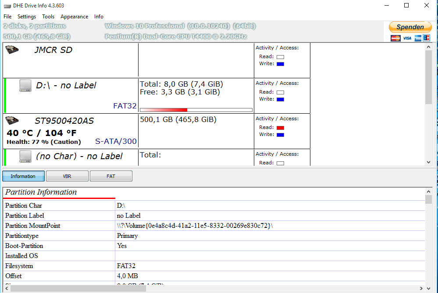Click the app icon in title bar

tap(7, 6)
